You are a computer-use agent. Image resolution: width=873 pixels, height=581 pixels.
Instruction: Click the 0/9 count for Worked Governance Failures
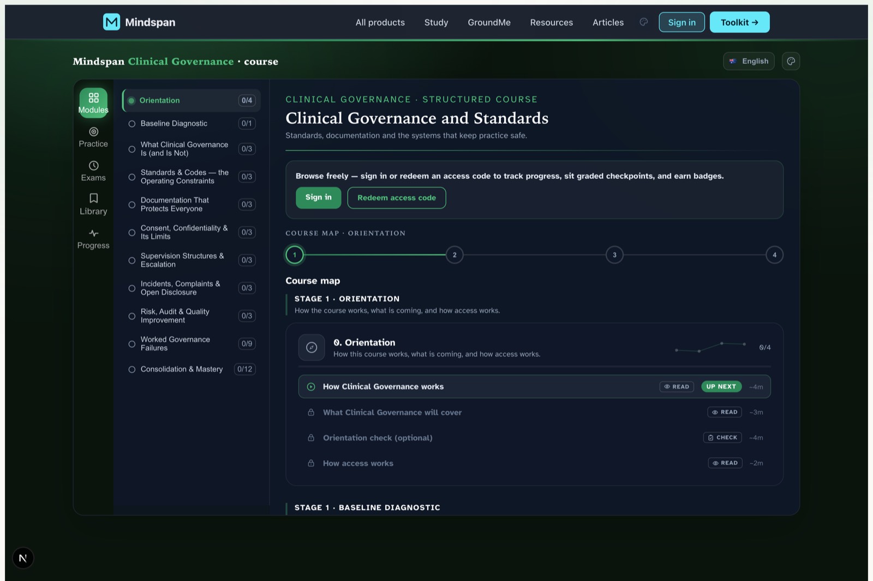point(247,343)
